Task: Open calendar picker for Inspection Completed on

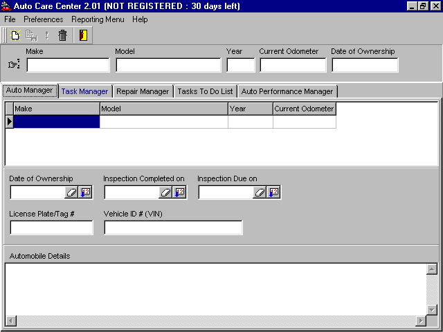Action: coord(179,193)
